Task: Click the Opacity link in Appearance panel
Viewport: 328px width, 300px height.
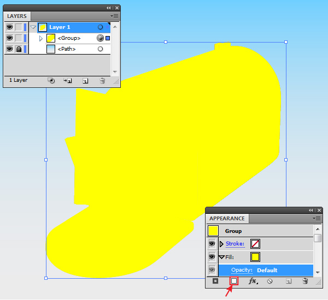Action: (242, 270)
